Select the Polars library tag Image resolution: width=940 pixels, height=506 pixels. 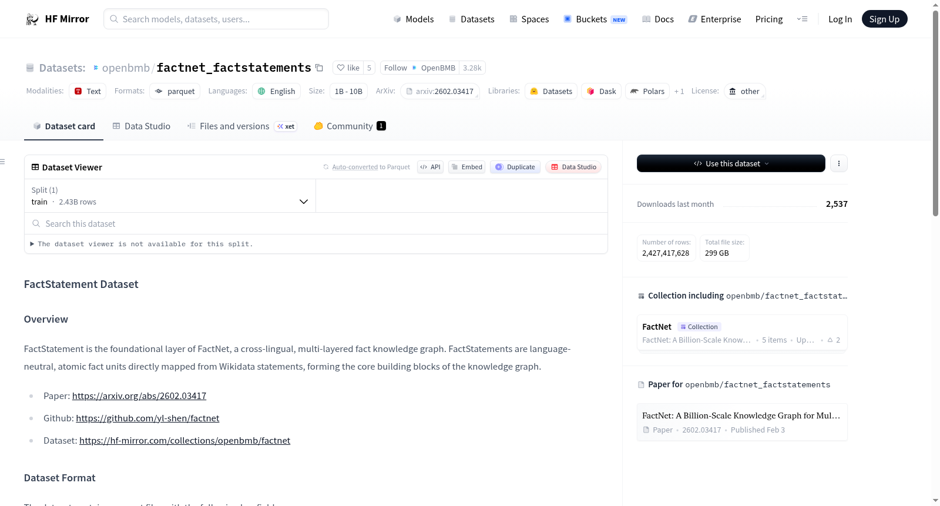click(x=647, y=91)
